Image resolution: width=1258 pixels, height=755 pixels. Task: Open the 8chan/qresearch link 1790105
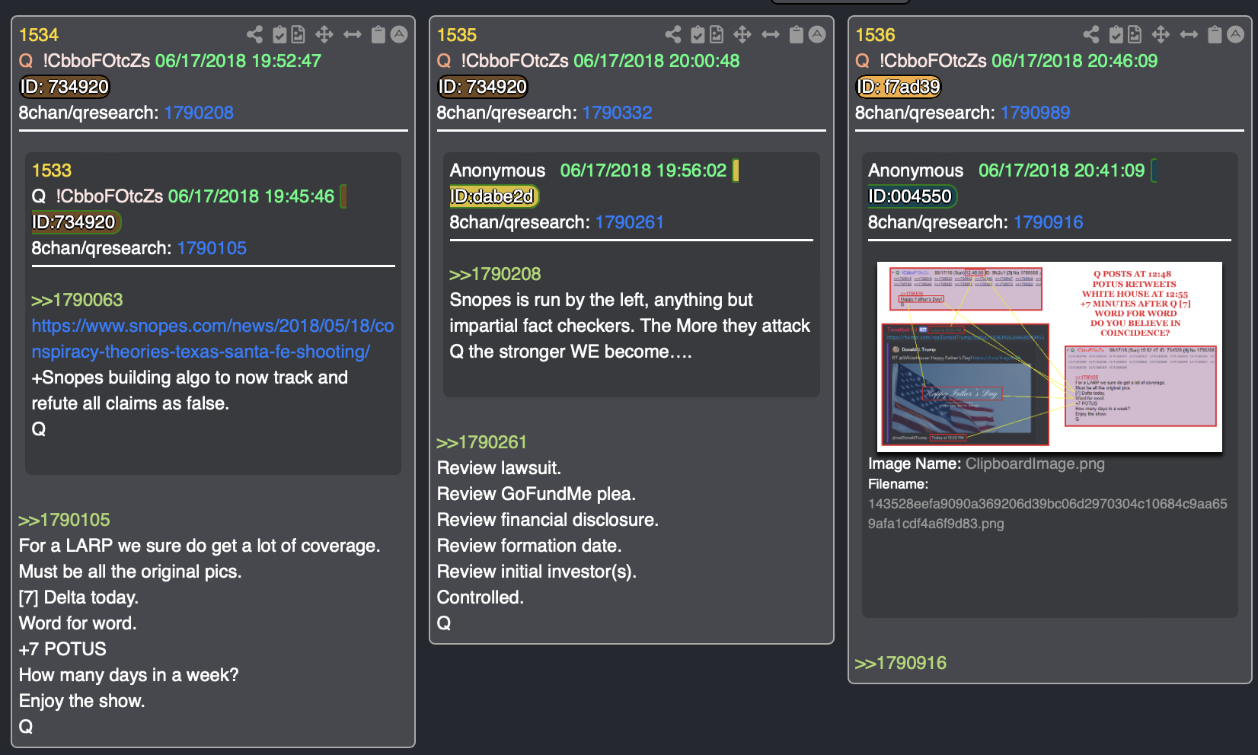coord(212,248)
